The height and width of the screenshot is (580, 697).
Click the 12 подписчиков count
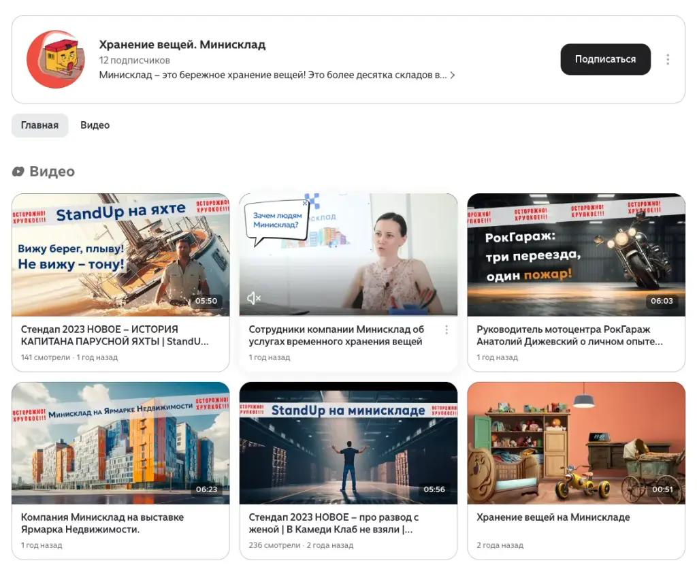pyautogui.click(x=134, y=60)
